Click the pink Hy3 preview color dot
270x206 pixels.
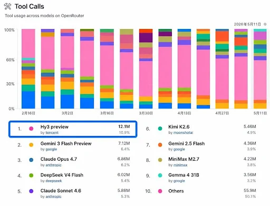(x=31, y=129)
